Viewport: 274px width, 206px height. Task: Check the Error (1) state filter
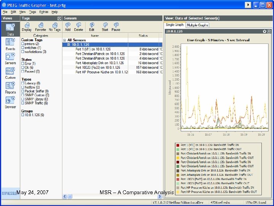pos(23,63)
